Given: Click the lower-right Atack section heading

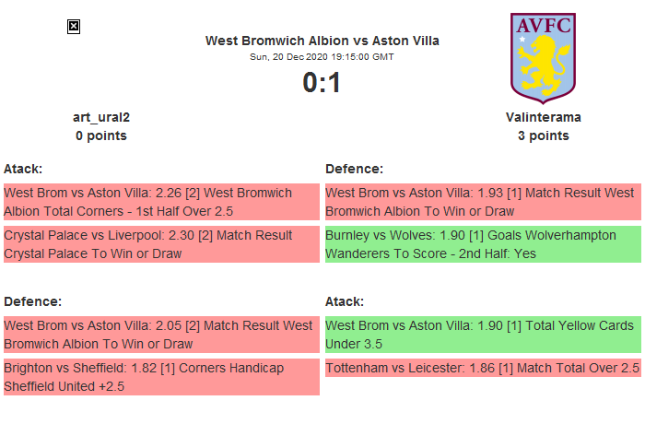Looking at the screenshot, I should 345,301.
